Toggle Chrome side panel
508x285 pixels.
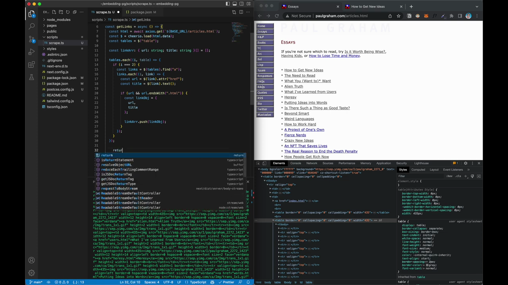click(x=460, y=16)
